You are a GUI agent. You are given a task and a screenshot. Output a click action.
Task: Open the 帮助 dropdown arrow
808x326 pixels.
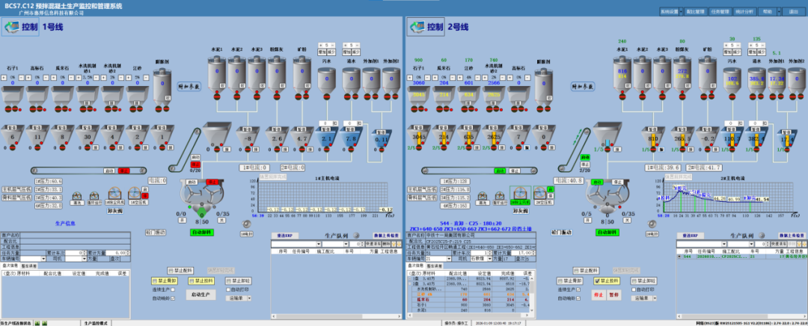click(779, 10)
